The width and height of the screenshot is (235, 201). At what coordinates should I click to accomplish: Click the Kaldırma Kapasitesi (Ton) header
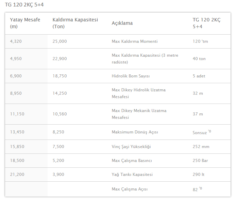(75, 23)
